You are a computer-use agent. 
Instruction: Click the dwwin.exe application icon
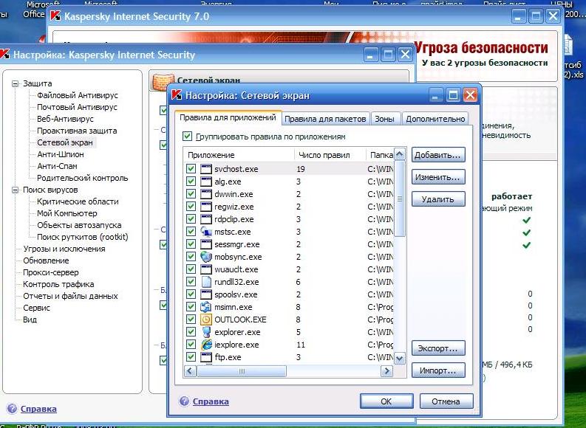[x=206, y=194]
